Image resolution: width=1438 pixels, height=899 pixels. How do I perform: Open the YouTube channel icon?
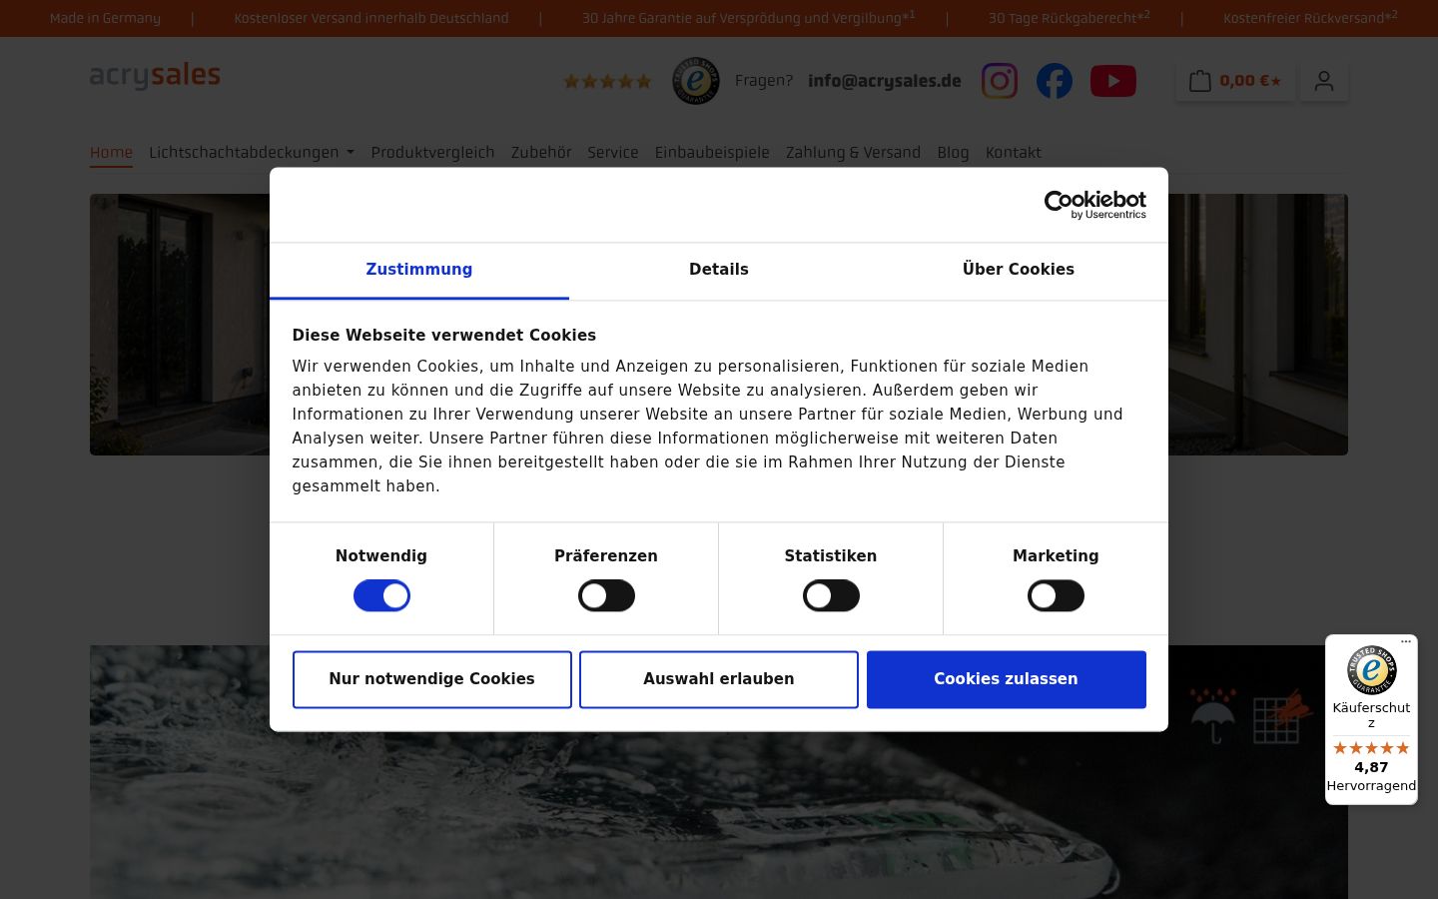click(1112, 81)
